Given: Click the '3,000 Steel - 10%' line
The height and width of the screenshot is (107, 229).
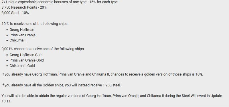Looking at the screenshot, I should coord(15,13).
